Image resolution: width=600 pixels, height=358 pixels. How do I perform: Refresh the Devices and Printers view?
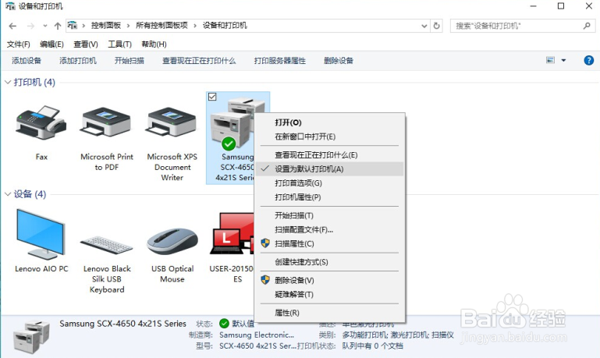[x=436, y=26]
